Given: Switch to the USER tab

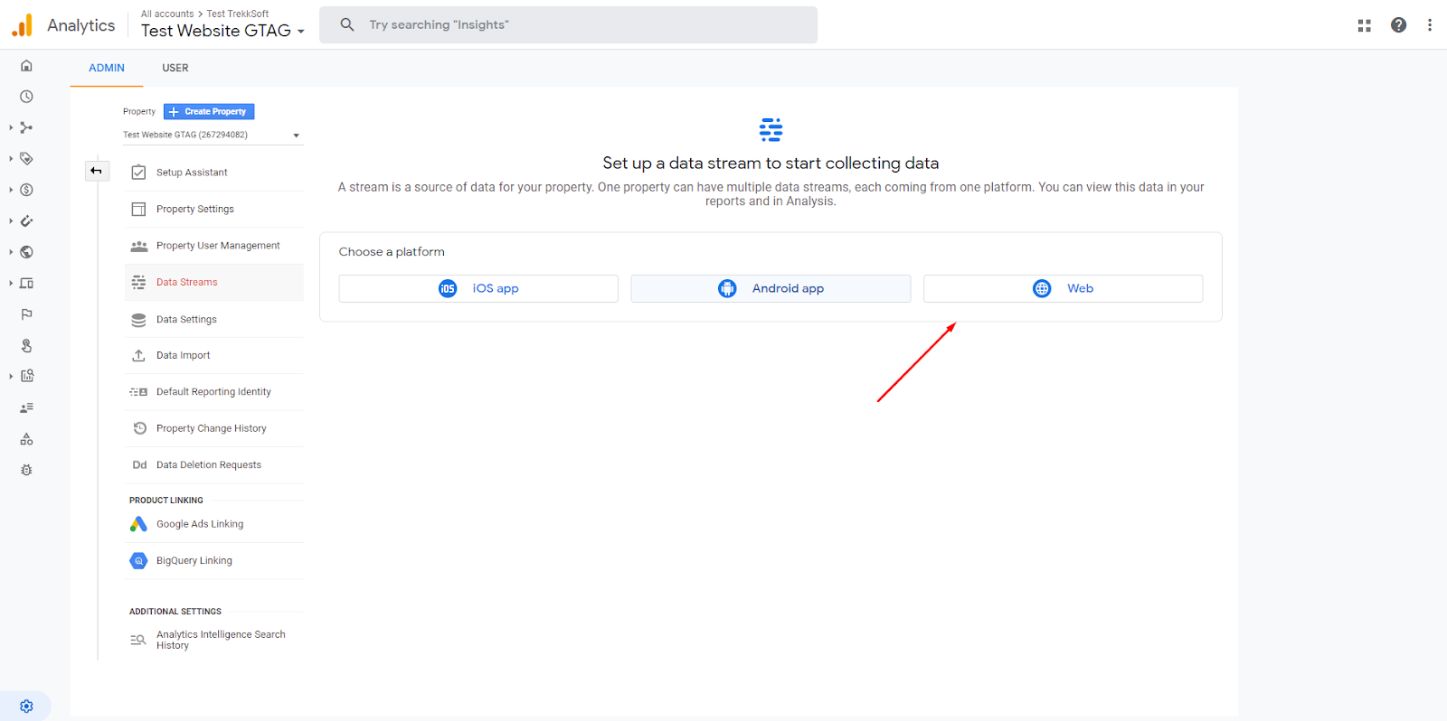Looking at the screenshot, I should (x=175, y=68).
